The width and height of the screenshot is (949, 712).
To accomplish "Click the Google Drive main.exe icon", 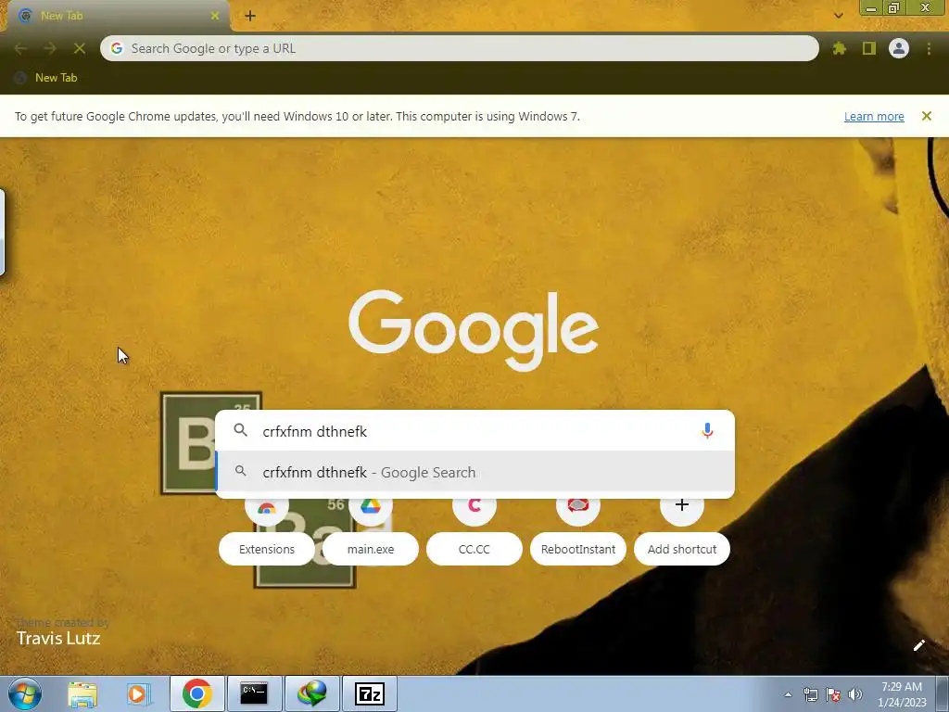I will coord(371,507).
